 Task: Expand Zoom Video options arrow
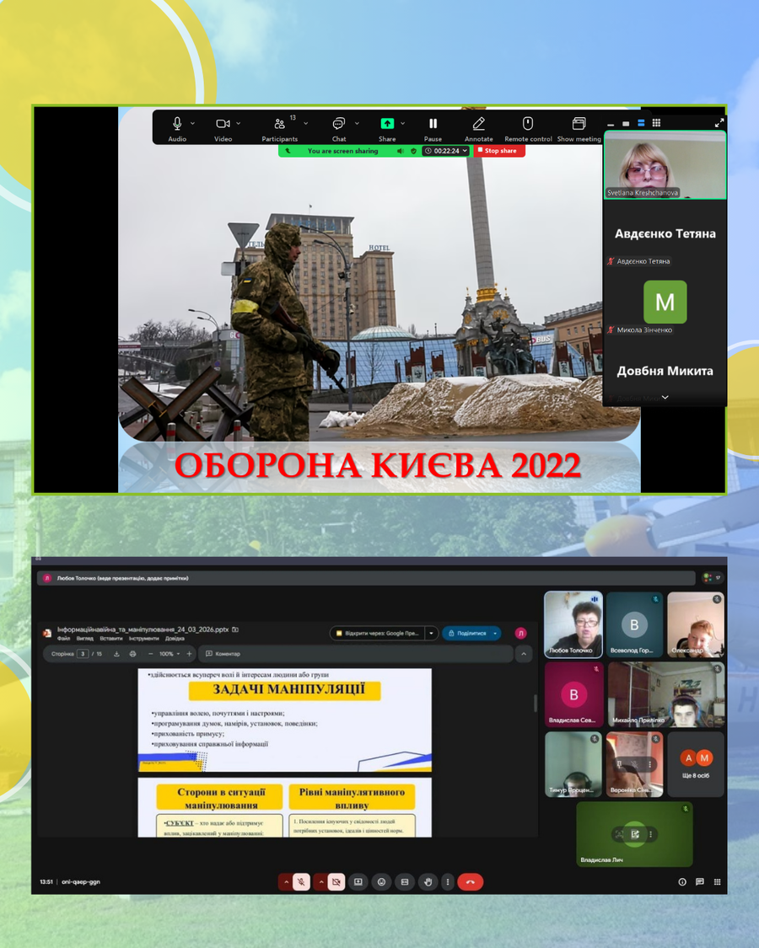click(x=239, y=123)
